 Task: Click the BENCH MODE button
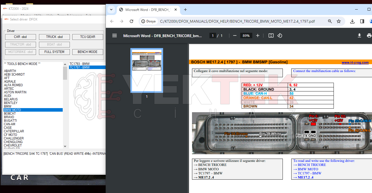tap(88, 52)
